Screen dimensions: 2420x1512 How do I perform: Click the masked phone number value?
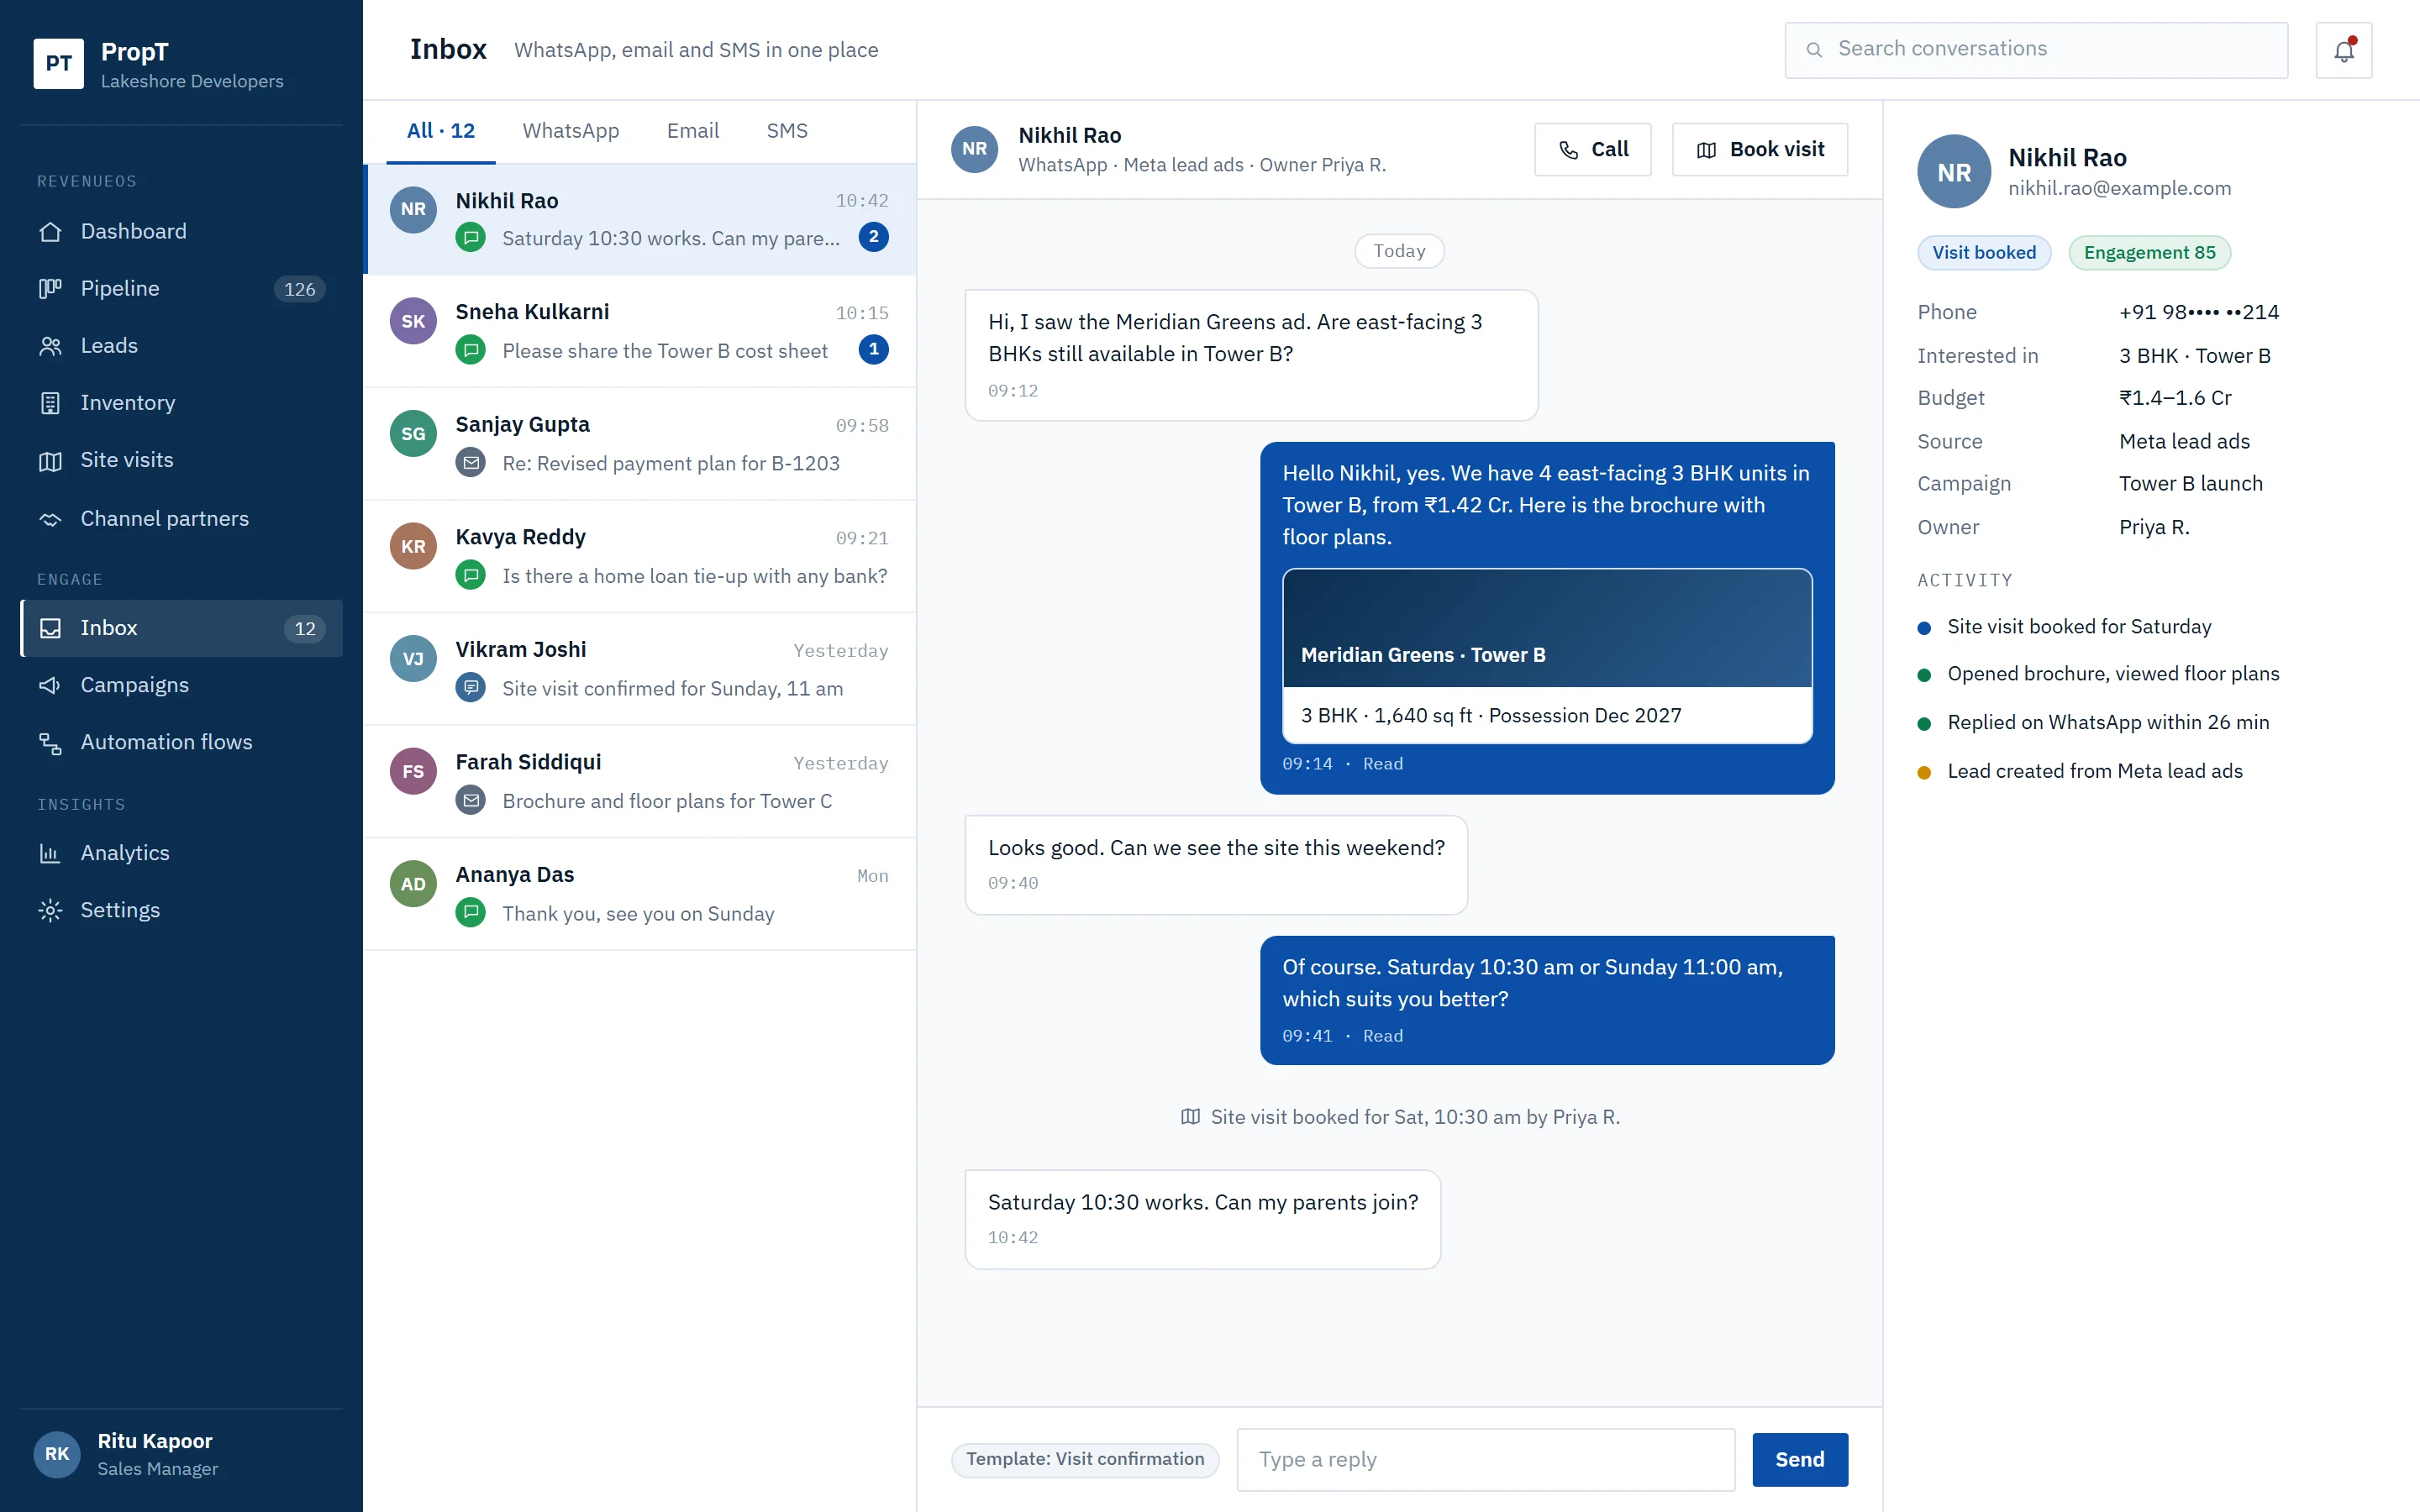pos(2199,312)
